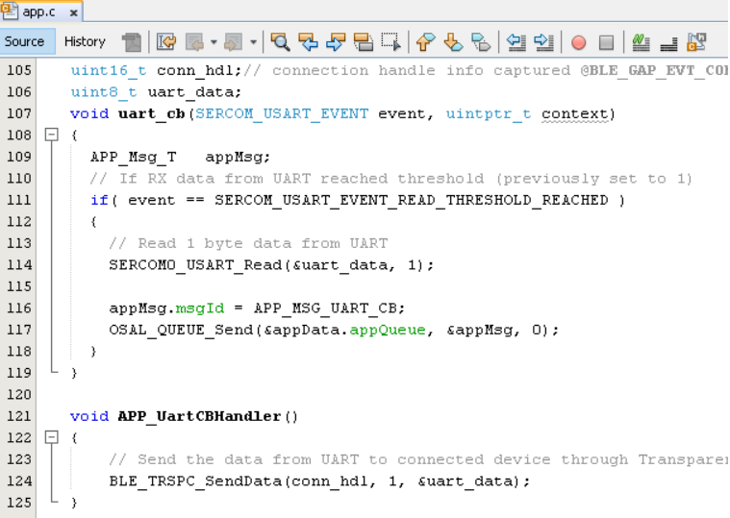This screenshot has width=730, height=518.
Task: Close the app.c file tab
Action: pos(74,12)
